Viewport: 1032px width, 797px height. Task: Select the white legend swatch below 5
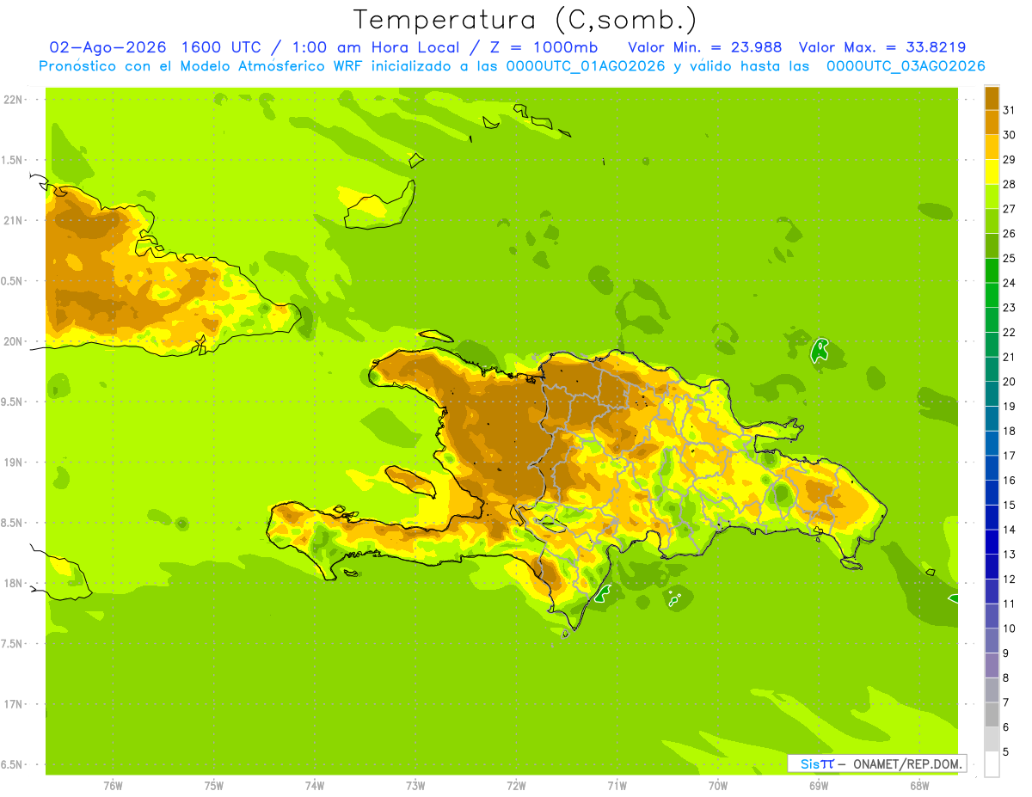click(x=992, y=764)
